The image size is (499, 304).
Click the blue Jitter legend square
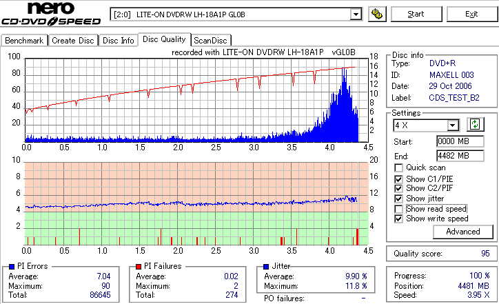[x=266, y=267]
